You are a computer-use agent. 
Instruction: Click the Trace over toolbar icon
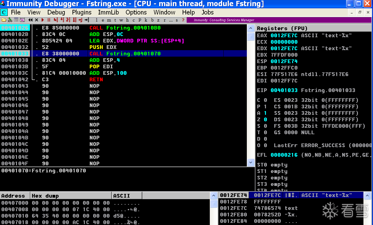(x=74, y=20)
